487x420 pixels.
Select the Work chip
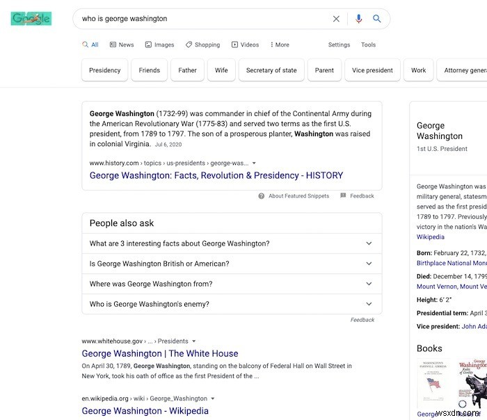(x=418, y=70)
